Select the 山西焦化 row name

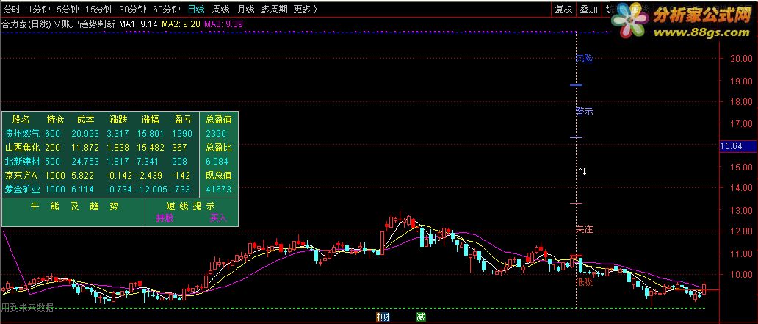[22, 148]
